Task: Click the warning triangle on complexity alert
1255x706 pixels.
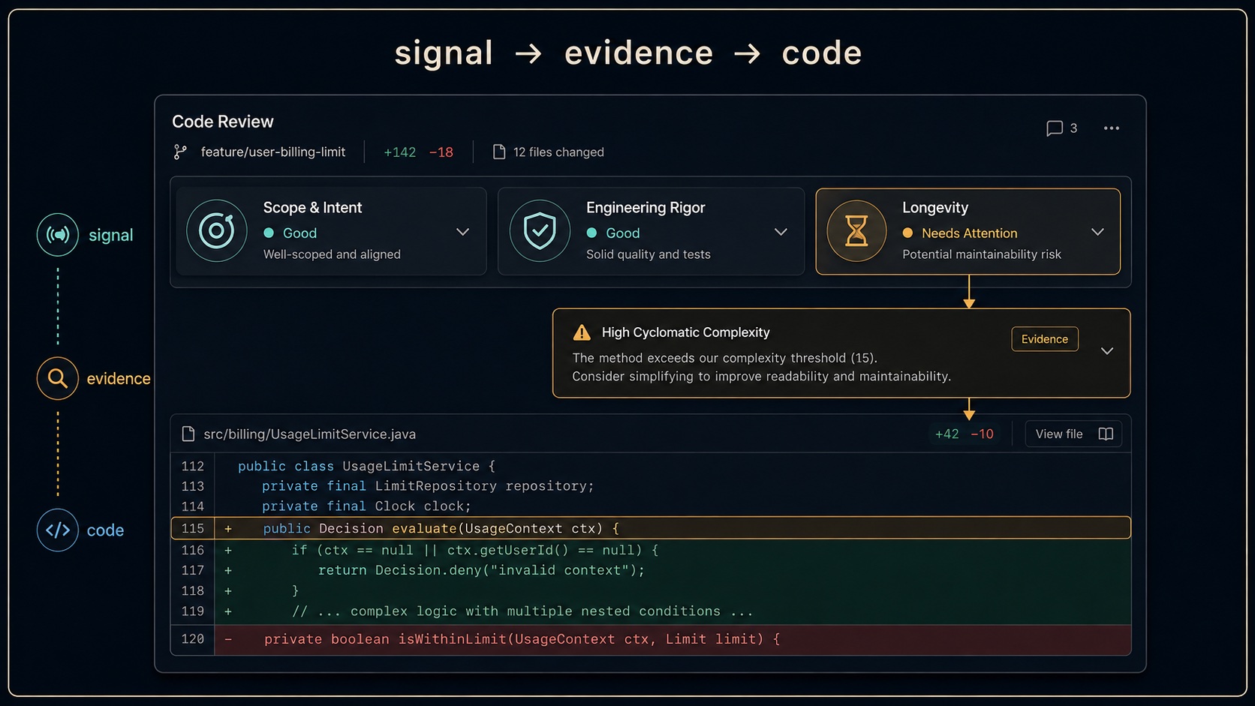Action: pos(582,332)
